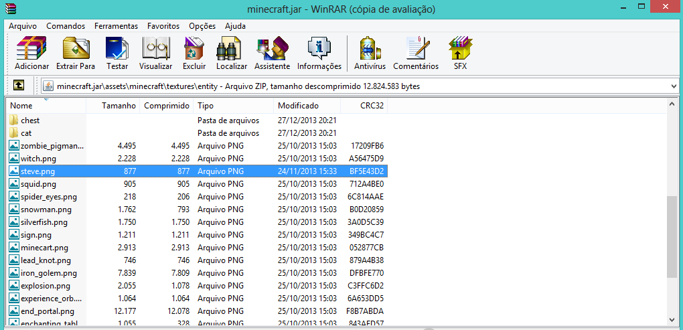Screen dimensions: 683x330
Task: Sort files by Tipo column
Action: [x=234, y=106]
